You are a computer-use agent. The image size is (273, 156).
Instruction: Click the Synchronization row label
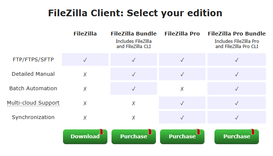click(33, 117)
